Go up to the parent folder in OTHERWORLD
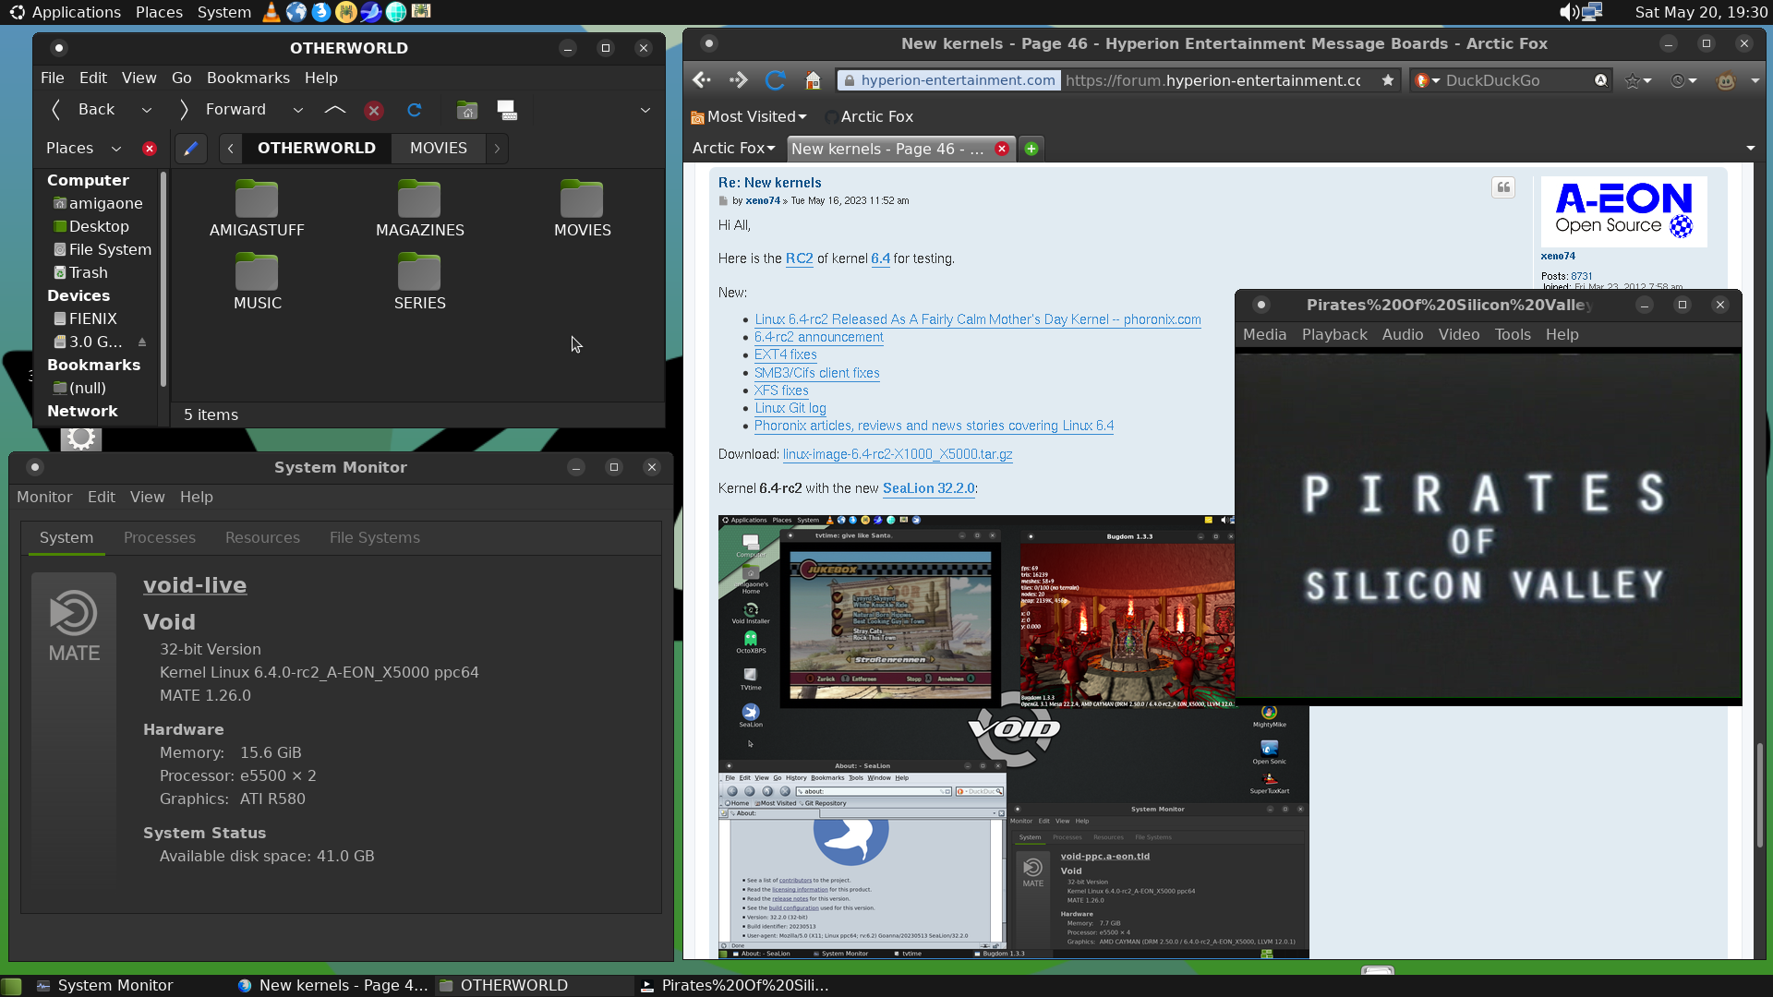The width and height of the screenshot is (1773, 997). (335, 110)
